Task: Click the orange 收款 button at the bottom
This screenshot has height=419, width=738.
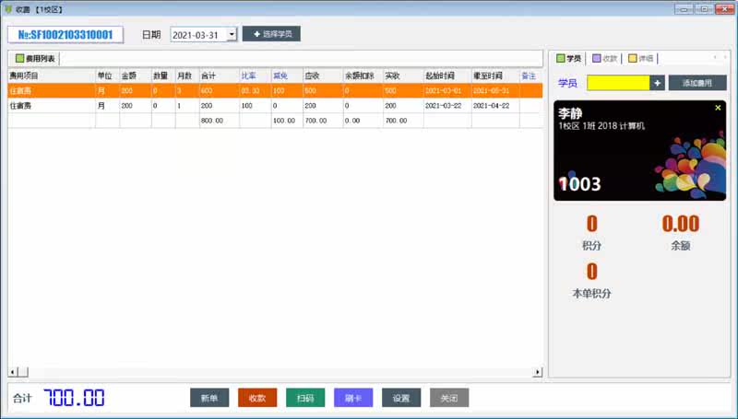Action: (x=257, y=398)
